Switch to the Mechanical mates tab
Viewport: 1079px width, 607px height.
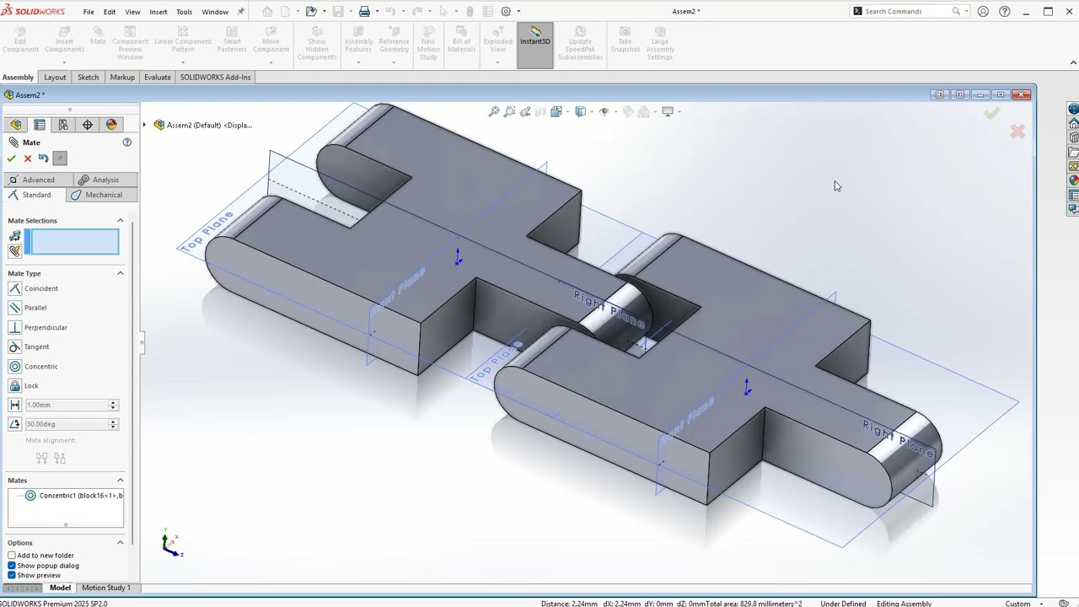coord(102,195)
